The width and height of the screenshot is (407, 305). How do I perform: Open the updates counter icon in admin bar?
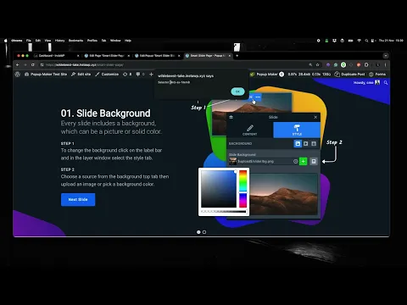[x=127, y=74]
